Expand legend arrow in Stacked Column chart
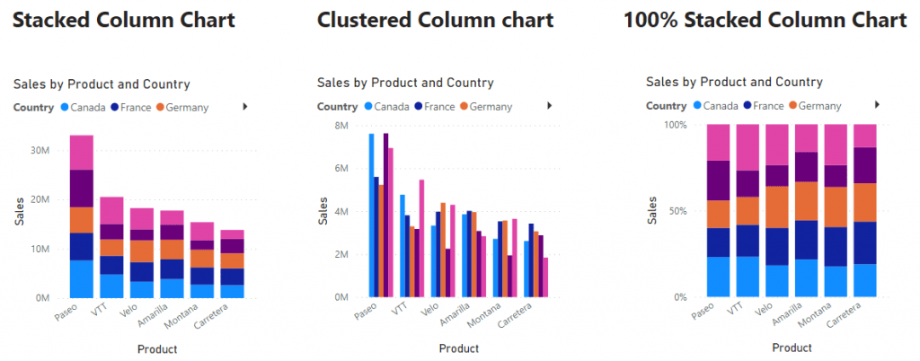This screenshot has height=361, width=920. (245, 107)
